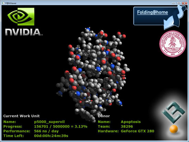Click the Current Work Unit heading

(21, 116)
